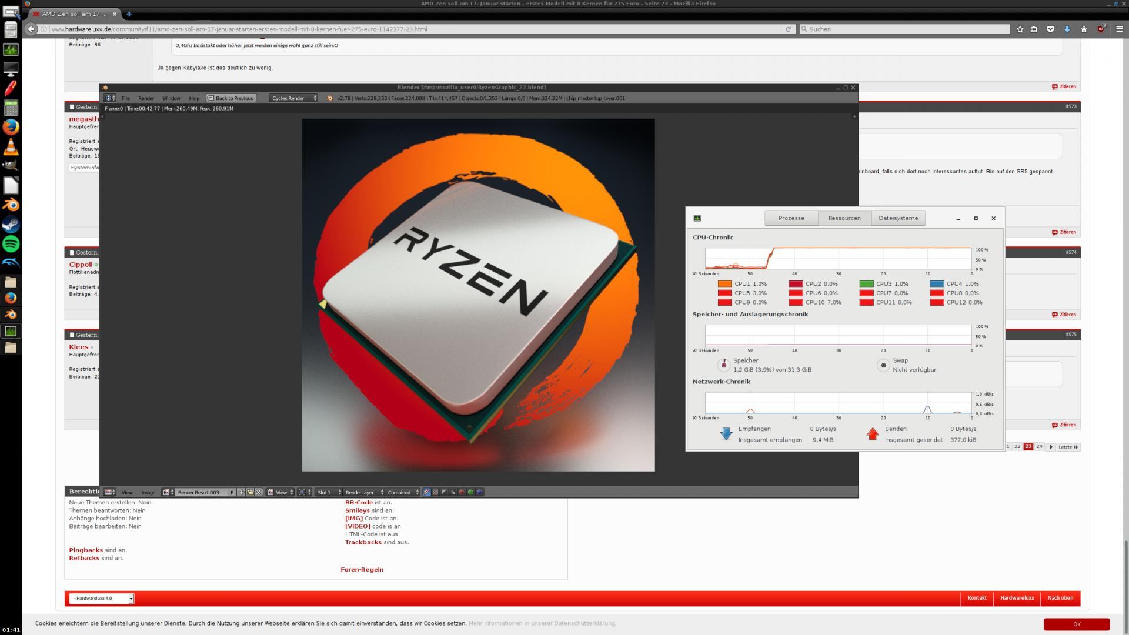
Task: Click the Steam icon in dock
Action: [x=11, y=224]
